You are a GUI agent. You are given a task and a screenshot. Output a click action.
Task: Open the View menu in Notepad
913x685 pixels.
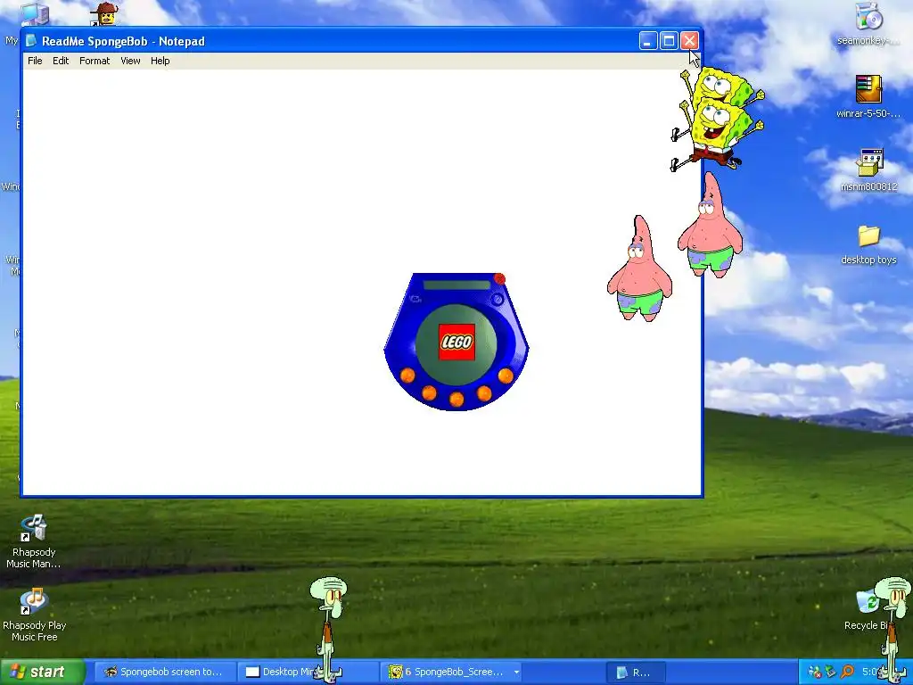click(x=130, y=61)
